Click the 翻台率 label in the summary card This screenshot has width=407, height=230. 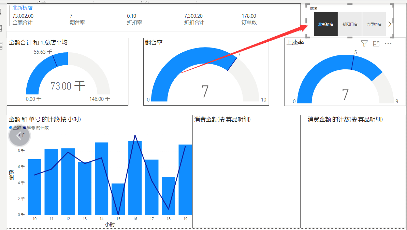(77, 22)
